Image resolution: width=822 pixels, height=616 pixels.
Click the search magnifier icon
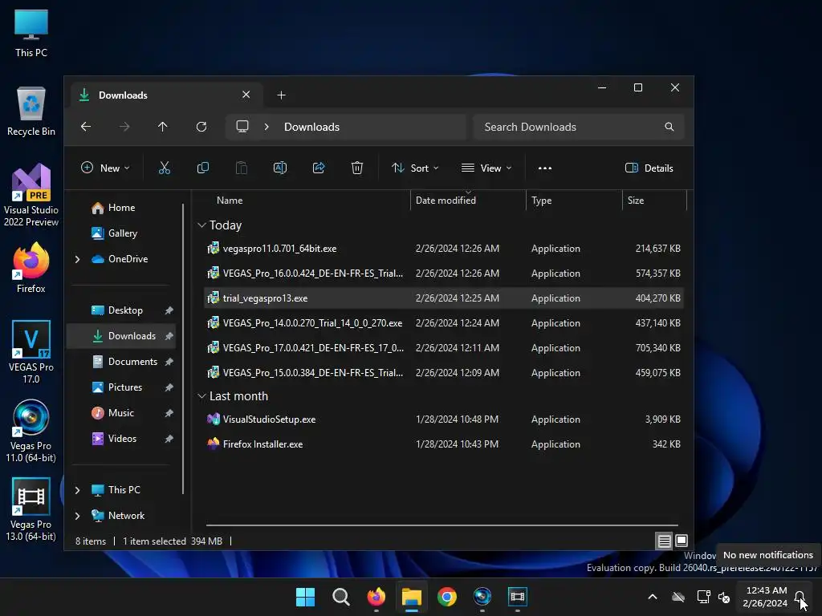669,127
